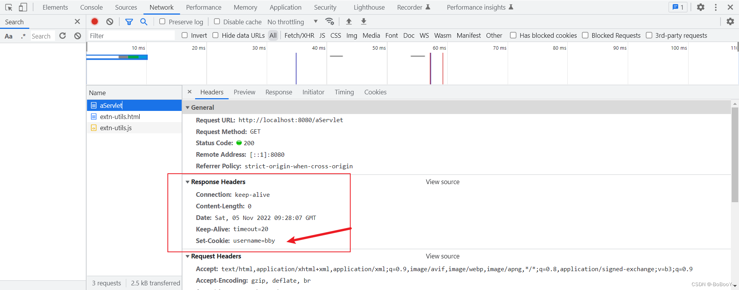Open the Performance insights tab
The height and width of the screenshot is (290, 739).
tap(480, 7)
